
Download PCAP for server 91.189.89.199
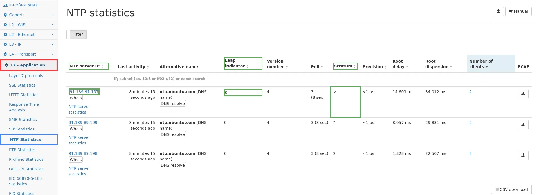(x=523, y=125)
